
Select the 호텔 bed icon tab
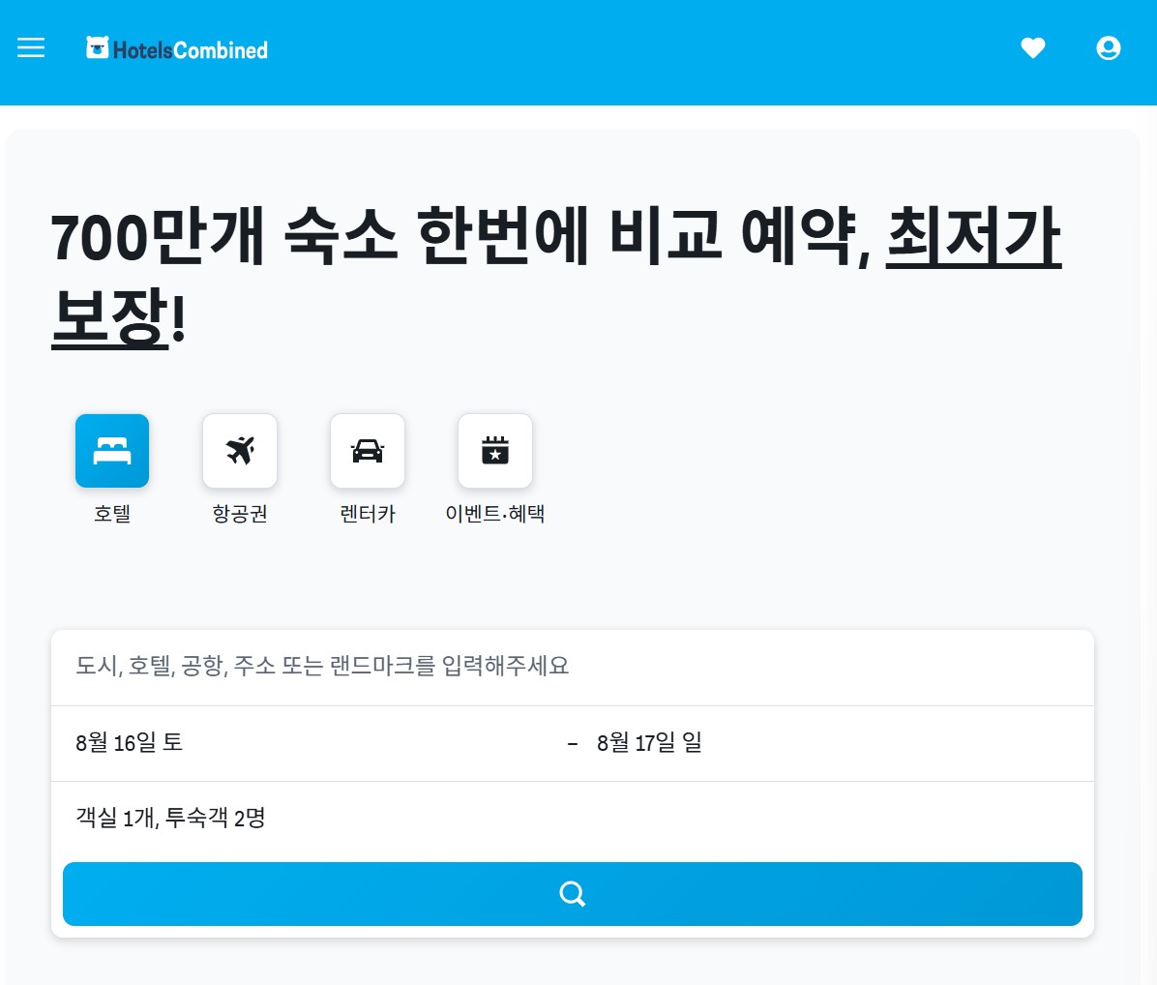pos(112,451)
